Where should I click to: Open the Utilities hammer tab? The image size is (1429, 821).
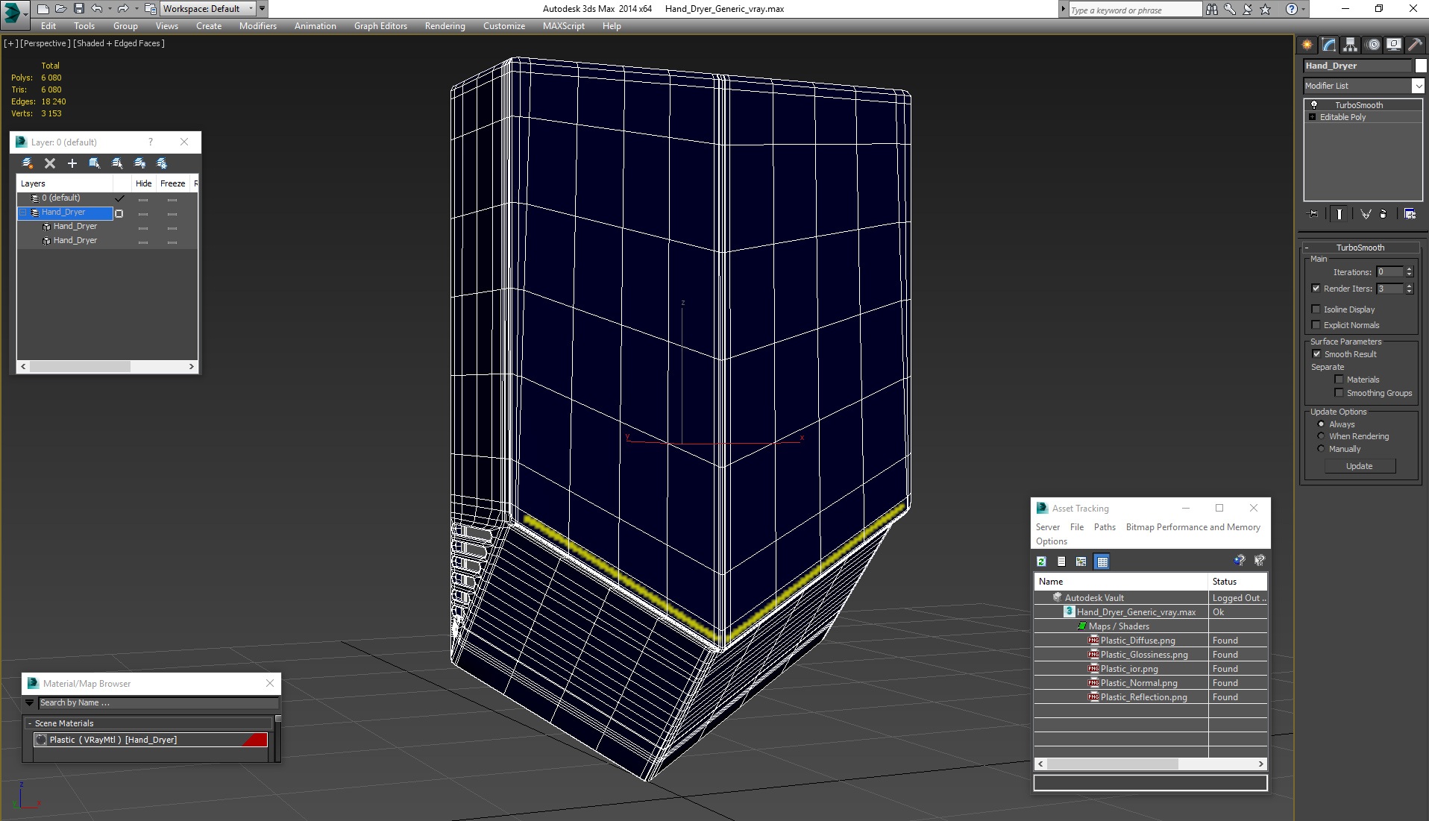click(1415, 45)
